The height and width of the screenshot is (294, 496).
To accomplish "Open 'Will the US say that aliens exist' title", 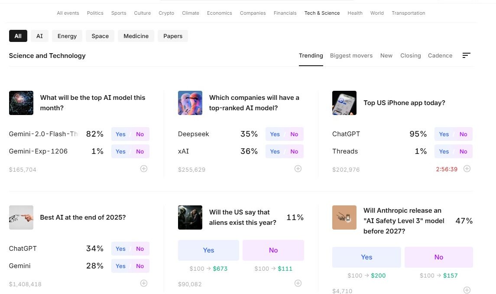I will point(243,217).
